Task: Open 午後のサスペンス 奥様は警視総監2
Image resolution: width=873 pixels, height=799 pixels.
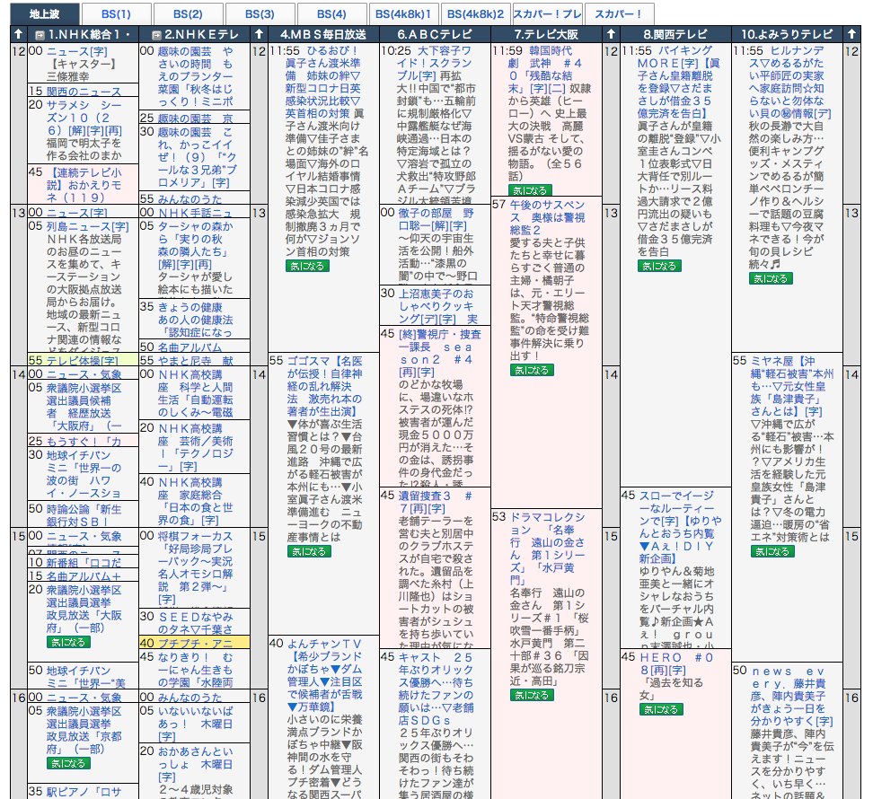Action: pos(547,217)
